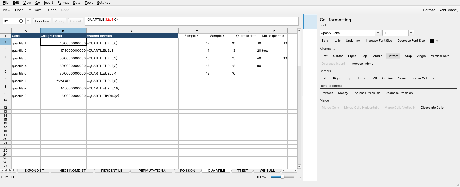Select column C header
Viewport: 460px width, 187px height.
(132, 31)
